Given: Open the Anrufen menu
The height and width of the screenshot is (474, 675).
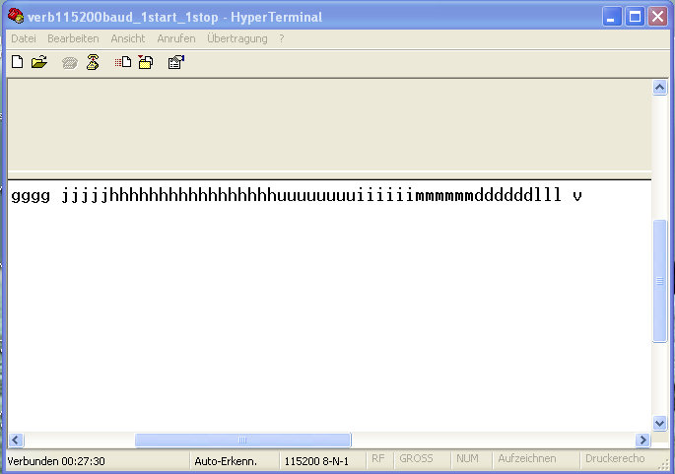Looking at the screenshot, I should pos(176,38).
